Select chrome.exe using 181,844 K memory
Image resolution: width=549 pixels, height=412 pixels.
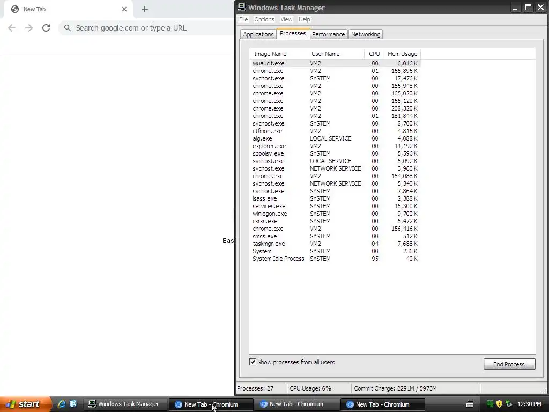click(x=335, y=116)
